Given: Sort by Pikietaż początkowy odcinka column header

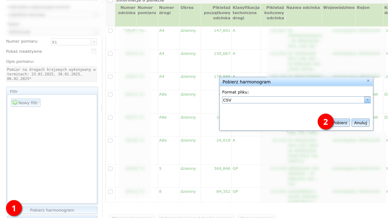Looking at the screenshot, I should [x=216, y=15].
